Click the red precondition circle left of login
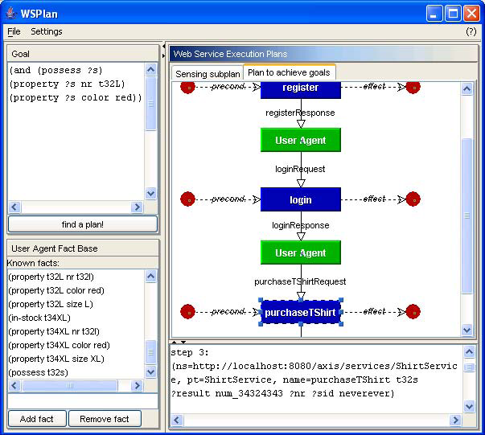Screen dimensions: 485x435 187,199
